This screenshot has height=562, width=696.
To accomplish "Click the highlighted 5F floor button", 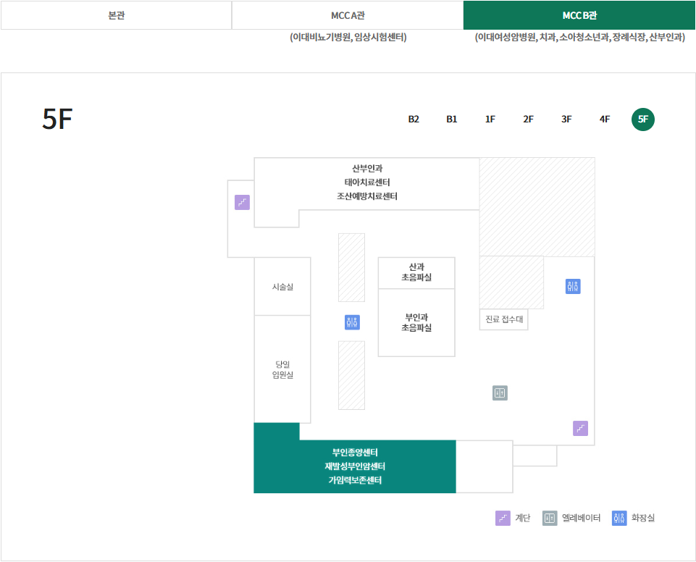I will 643,119.
